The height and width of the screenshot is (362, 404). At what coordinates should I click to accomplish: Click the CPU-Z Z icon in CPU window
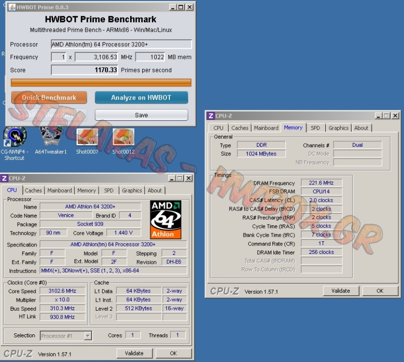(4, 178)
